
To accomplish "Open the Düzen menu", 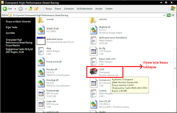I will (x=58, y=9).
